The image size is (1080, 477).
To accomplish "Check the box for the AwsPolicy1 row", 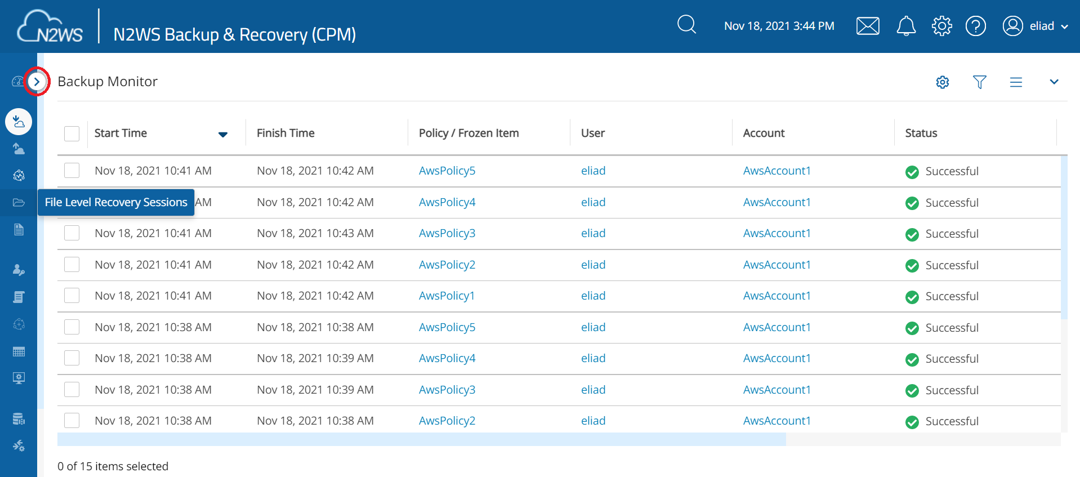I will tap(72, 296).
